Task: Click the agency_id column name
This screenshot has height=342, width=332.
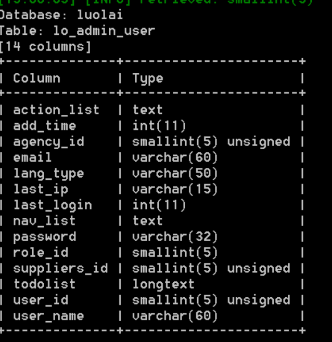Action: tap(48, 142)
